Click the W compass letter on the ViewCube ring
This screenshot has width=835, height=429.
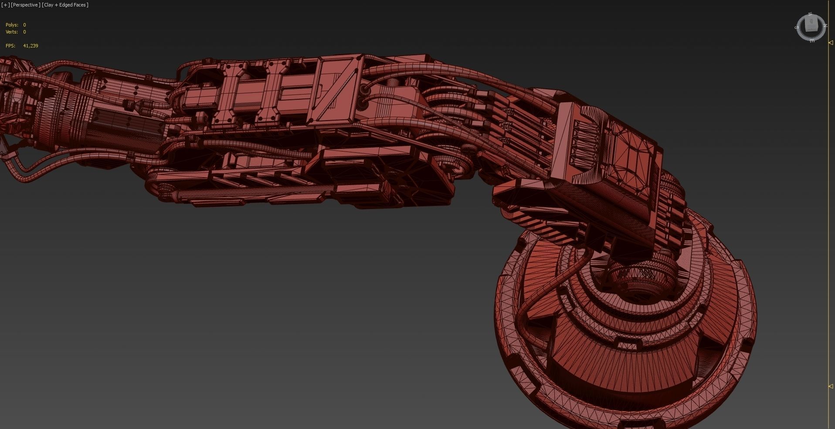click(x=810, y=14)
